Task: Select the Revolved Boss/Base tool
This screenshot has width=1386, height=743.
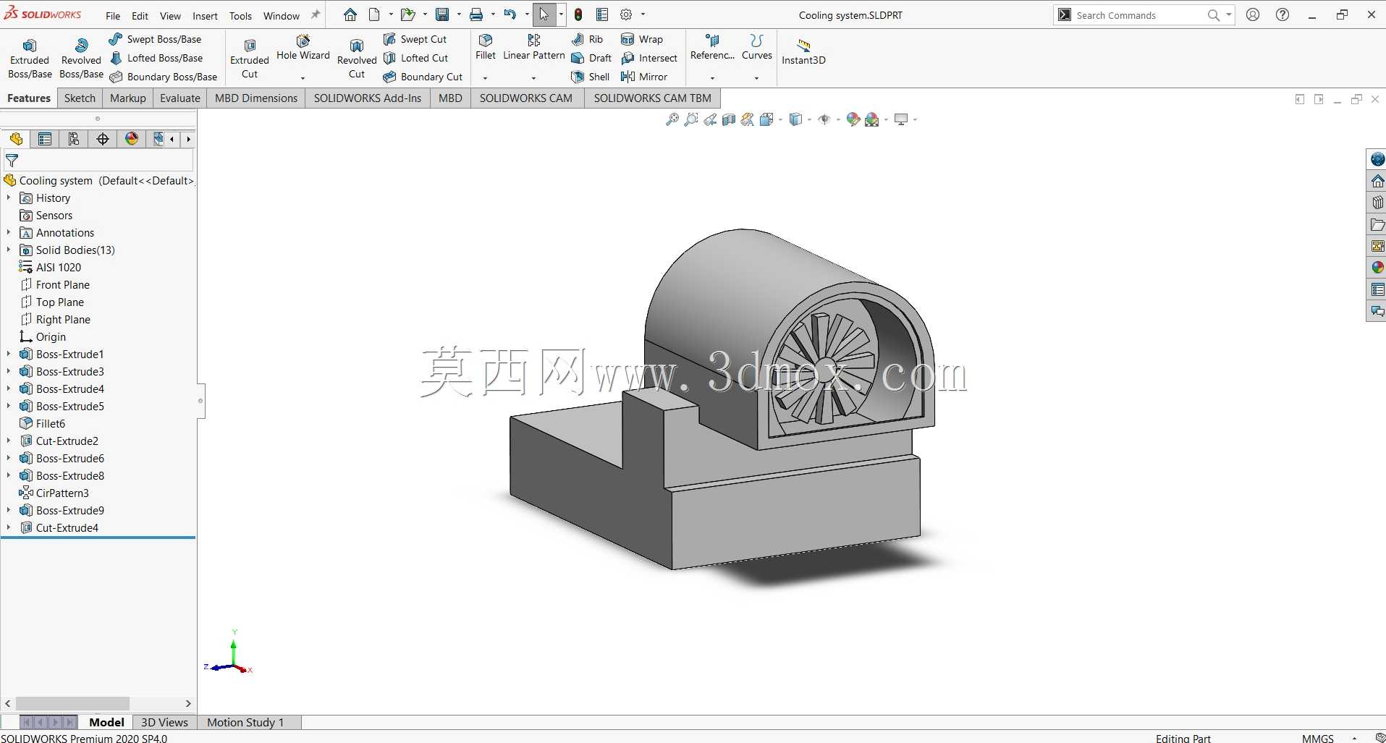Action: click(81, 59)
